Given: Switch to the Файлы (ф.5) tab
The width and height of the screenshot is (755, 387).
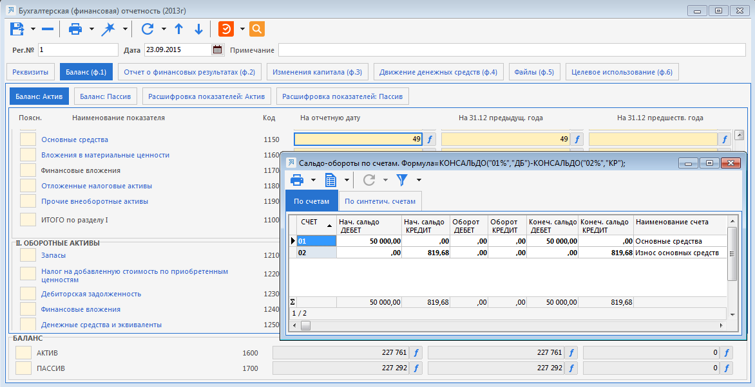Looking at the screenshot, I should [x=534, y=72].
